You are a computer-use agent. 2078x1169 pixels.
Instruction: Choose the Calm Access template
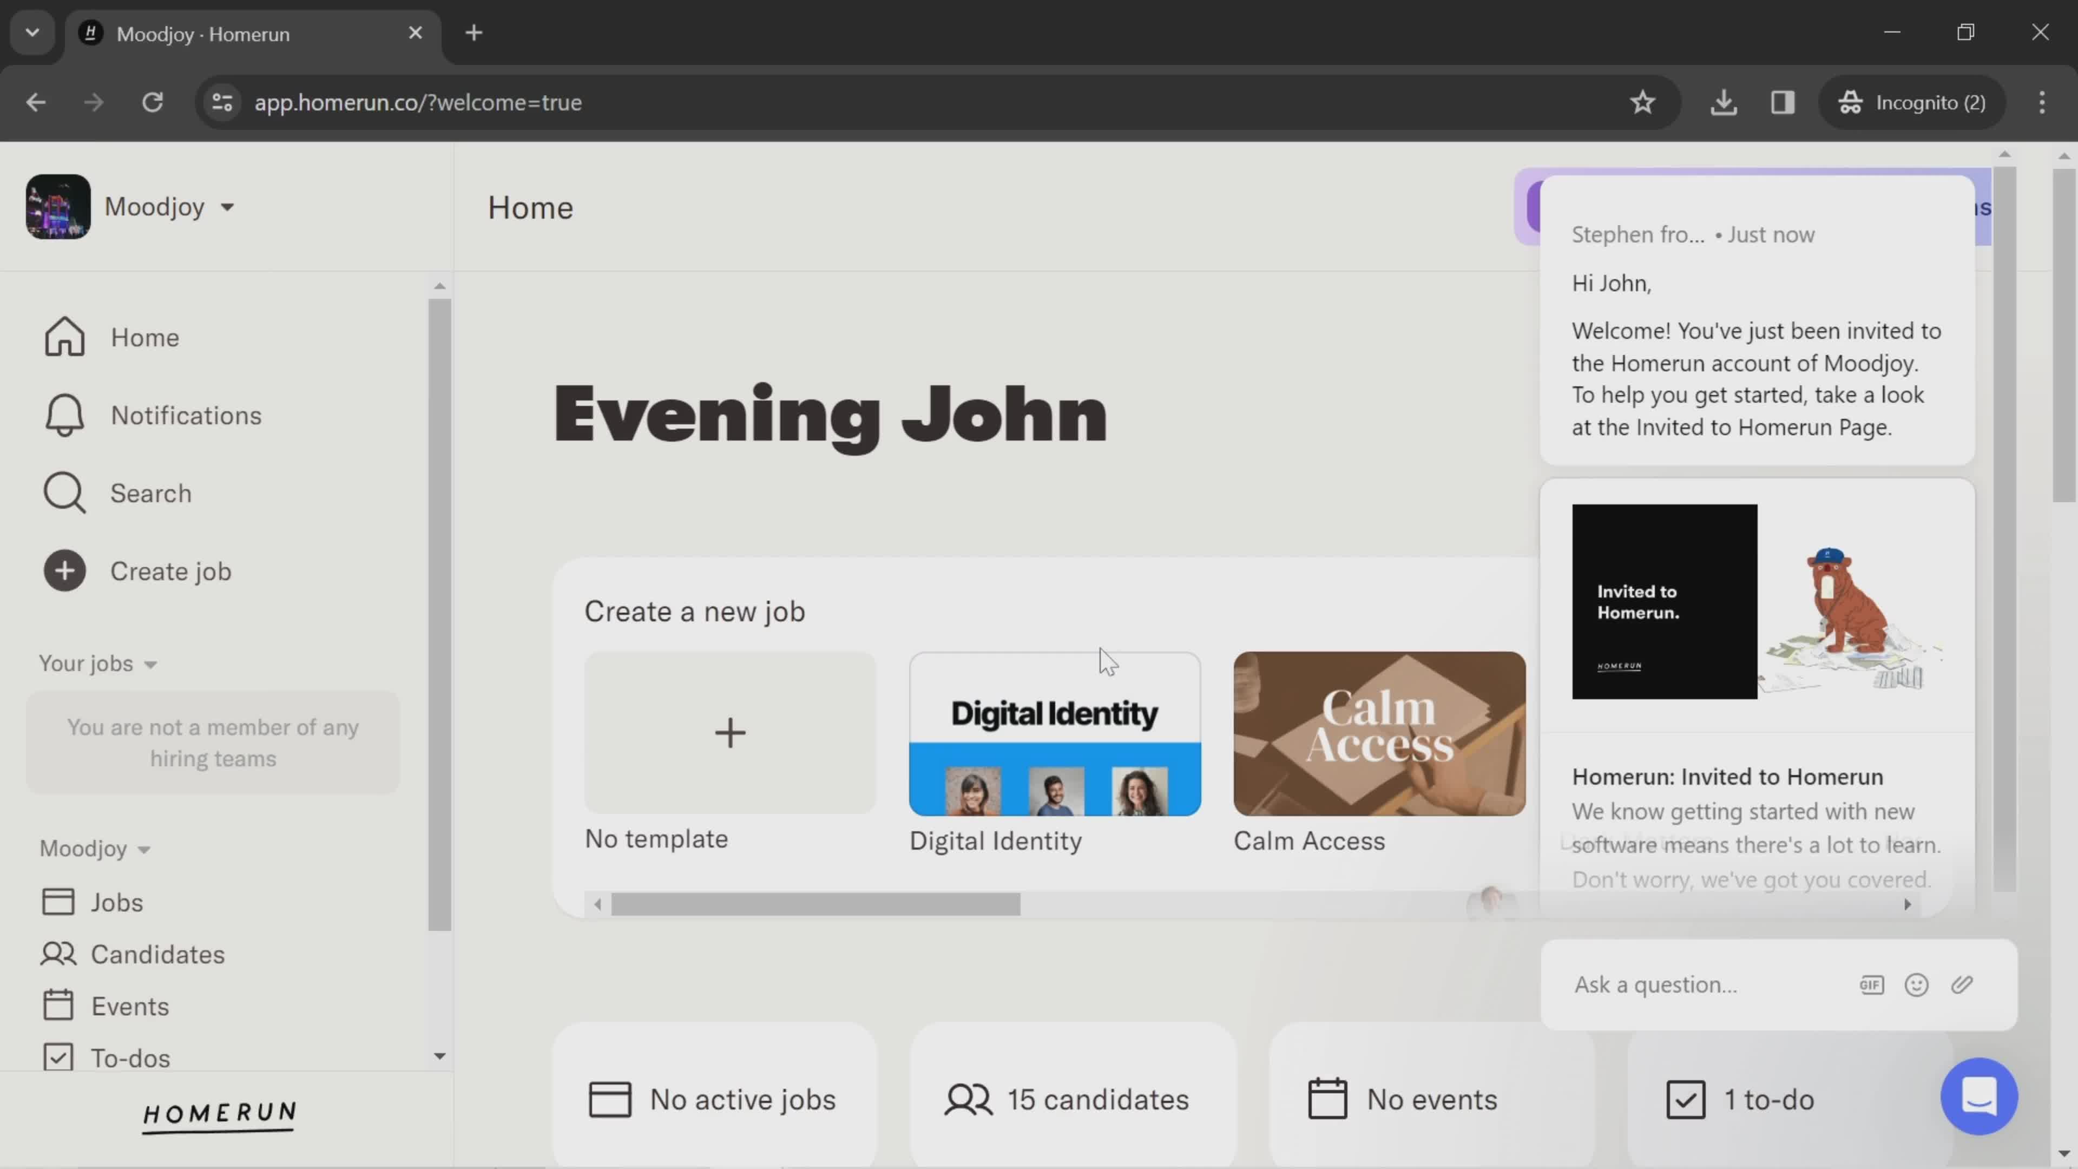[x=1379, y=734]
